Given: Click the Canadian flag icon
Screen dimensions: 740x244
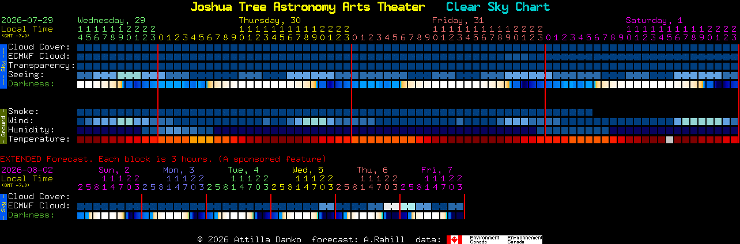Looking at the screenshot, I should tap(455, 239).
